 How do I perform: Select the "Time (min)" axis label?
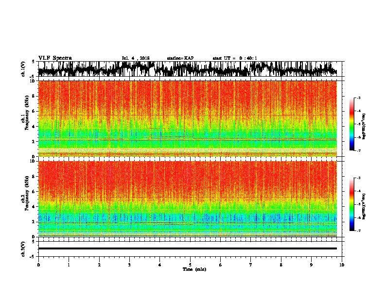194,269
